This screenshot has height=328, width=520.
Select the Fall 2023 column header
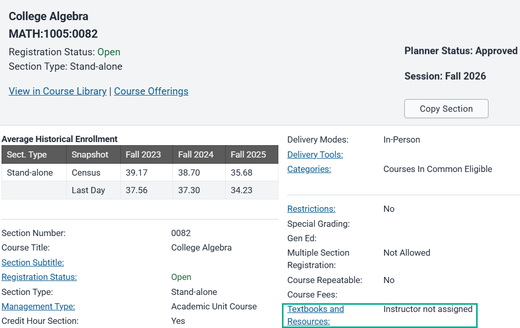143,154
